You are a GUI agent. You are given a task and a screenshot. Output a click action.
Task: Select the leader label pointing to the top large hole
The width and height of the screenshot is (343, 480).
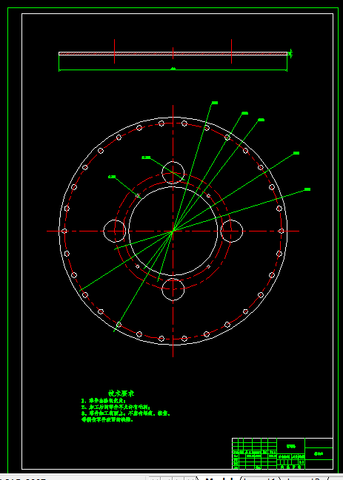[146, 158]
